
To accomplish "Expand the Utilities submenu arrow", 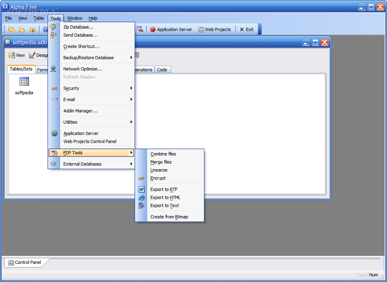I will pyautogui.click(x=131, y=122).
